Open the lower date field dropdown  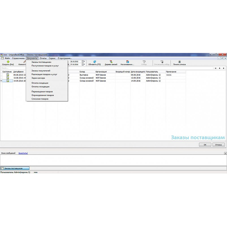[84, 64]
